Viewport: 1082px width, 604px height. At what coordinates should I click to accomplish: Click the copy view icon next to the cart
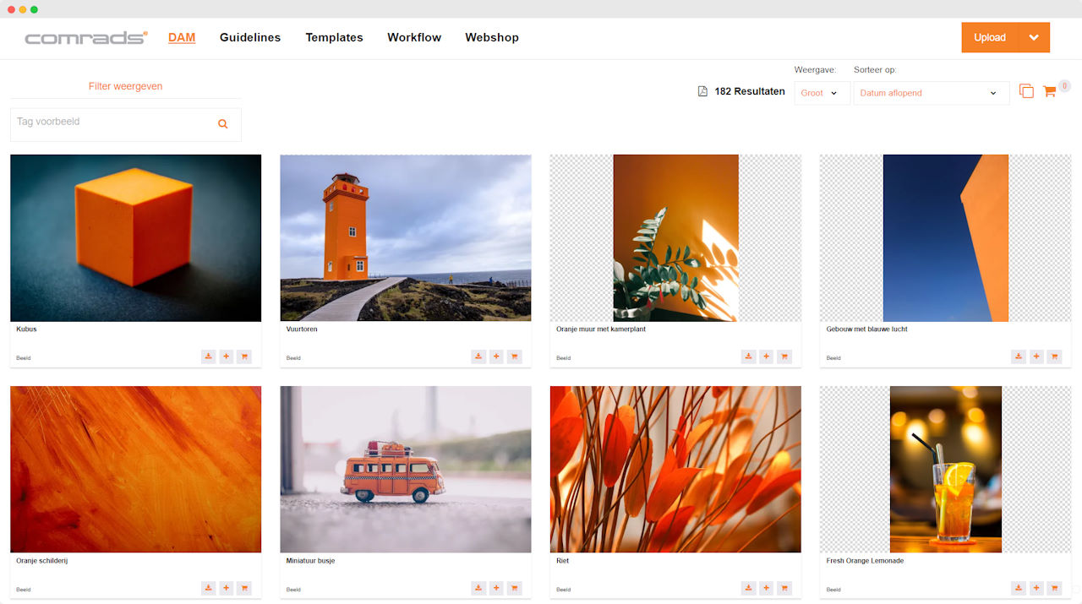click(x=1025, y=90)
